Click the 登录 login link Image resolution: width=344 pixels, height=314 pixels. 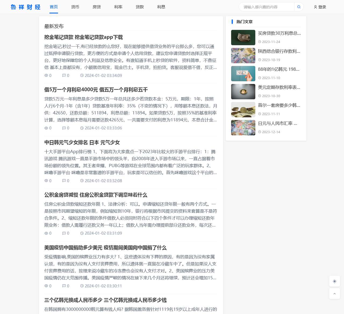(322, 7)
